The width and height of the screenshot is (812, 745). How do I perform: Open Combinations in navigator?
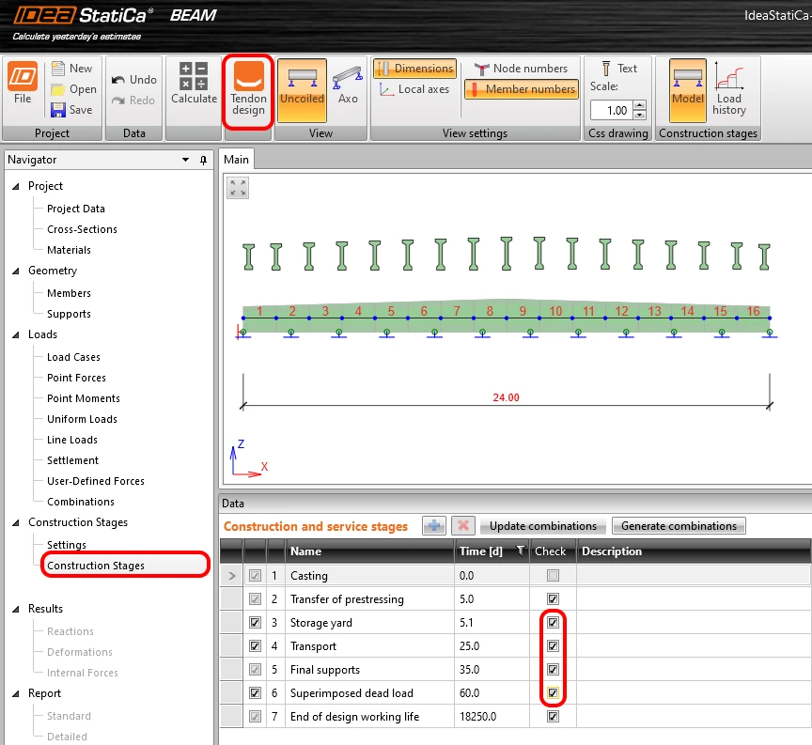tap(80, 502)
